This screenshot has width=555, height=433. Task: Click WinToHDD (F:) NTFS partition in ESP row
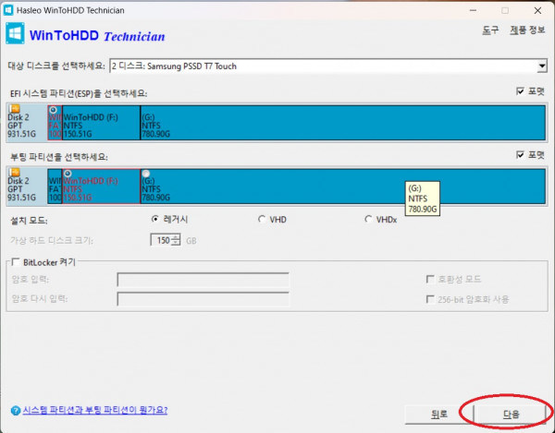tap(101, 123)
